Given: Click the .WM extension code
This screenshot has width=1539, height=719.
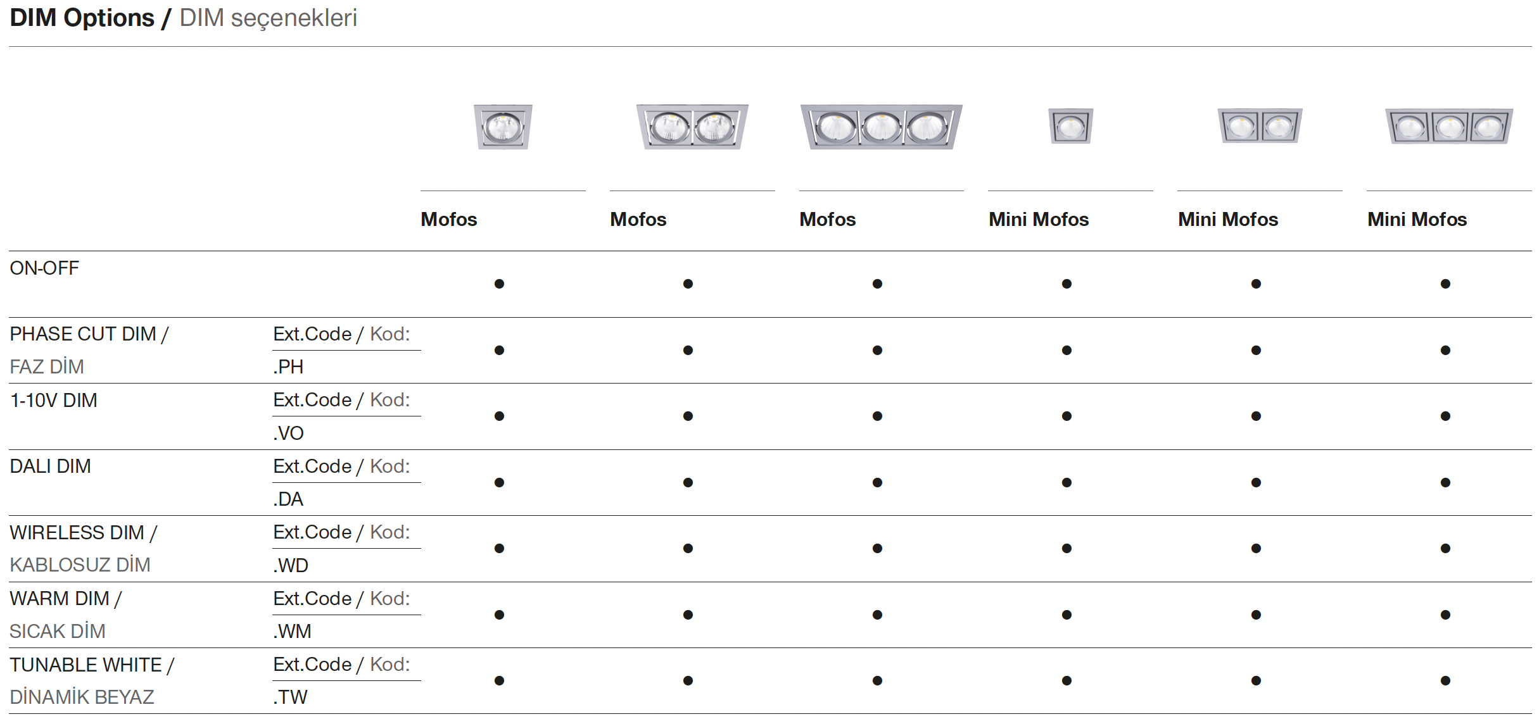Looking at the screenshot, I should (x=292, y=631).
